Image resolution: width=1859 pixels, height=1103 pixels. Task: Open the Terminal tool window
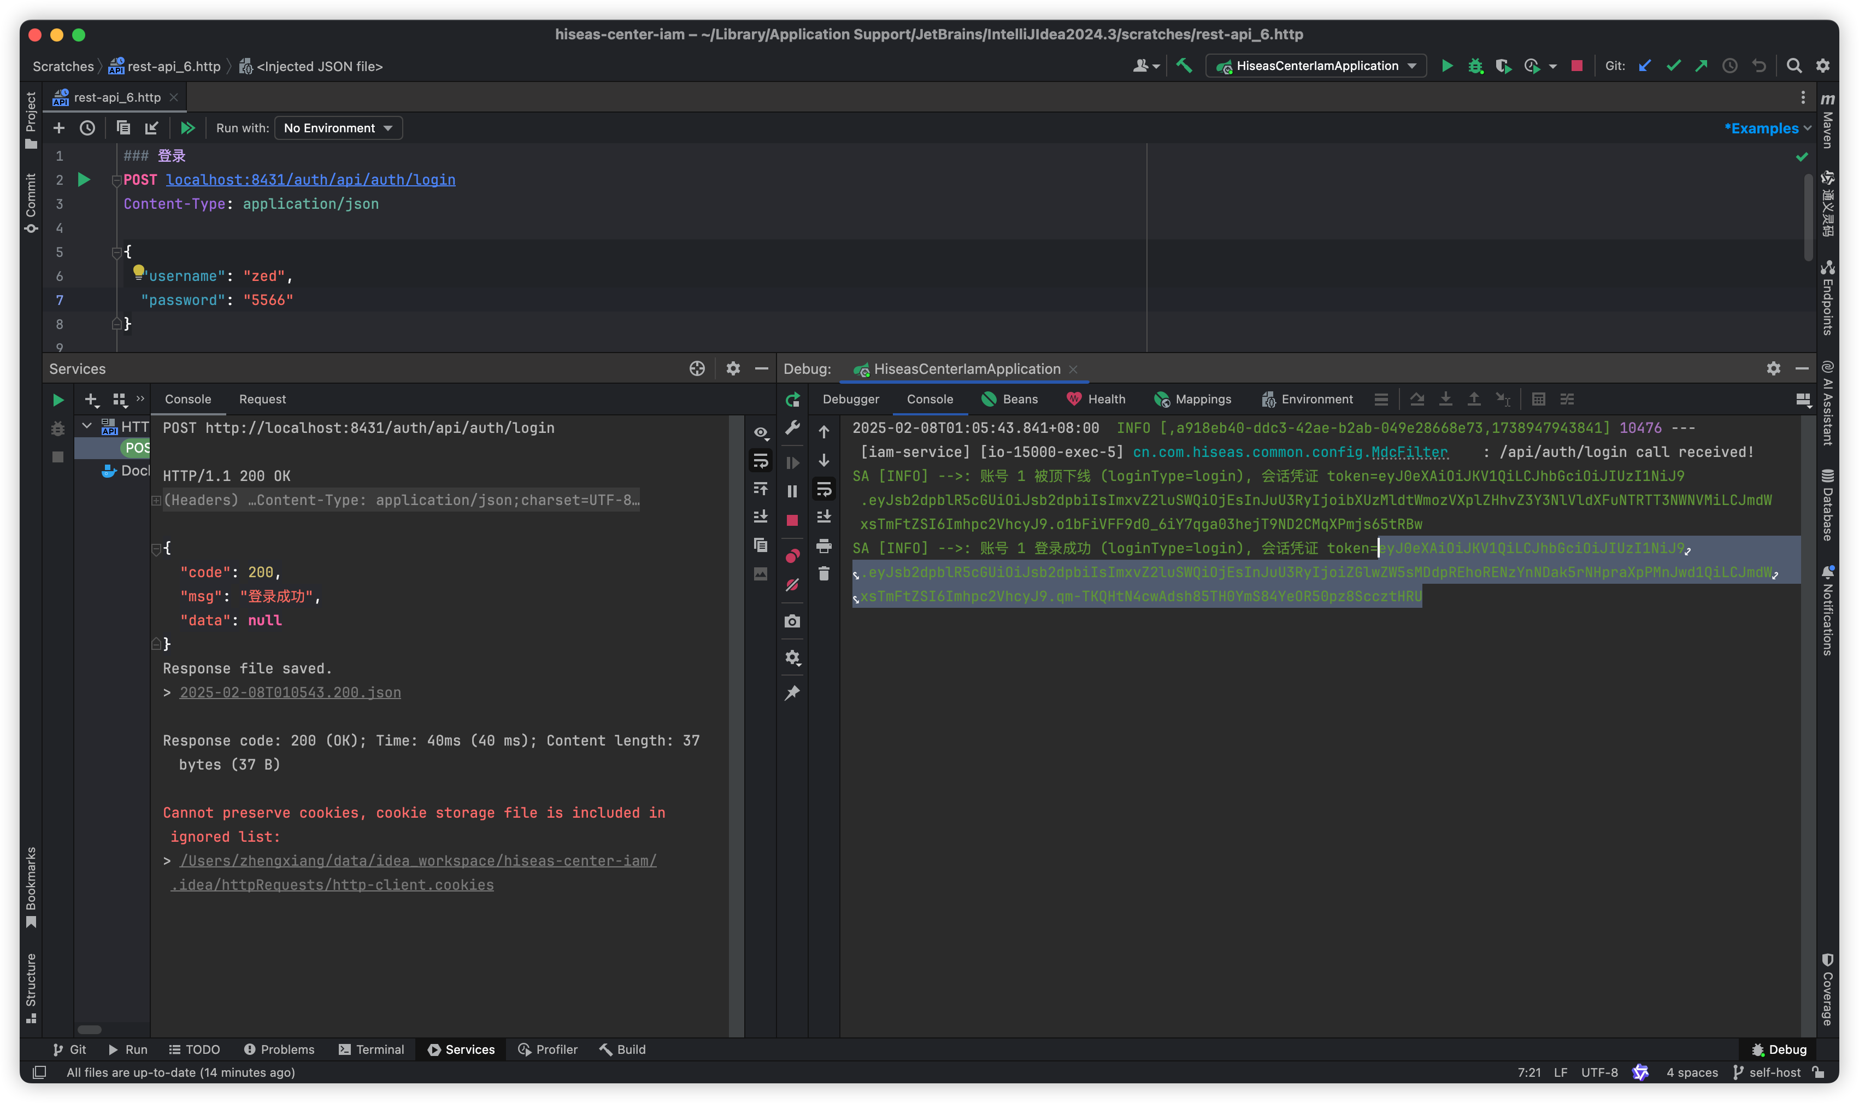(x=372, y=1049)
